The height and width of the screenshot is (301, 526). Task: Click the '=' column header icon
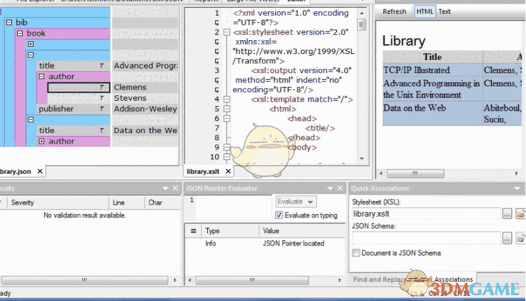pos(193,231)
